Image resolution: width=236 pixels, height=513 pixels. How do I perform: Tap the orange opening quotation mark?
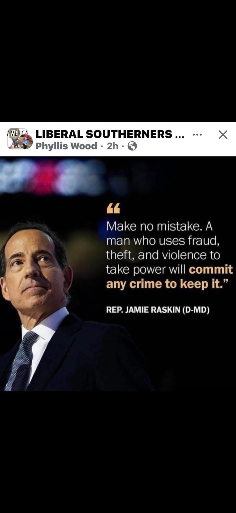click(113, 209)
